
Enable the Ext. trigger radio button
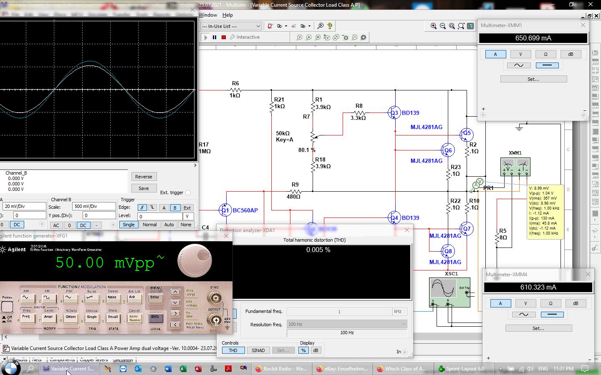tap(188, 192)
